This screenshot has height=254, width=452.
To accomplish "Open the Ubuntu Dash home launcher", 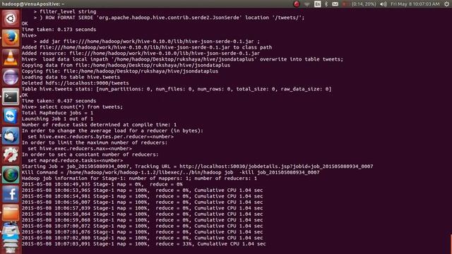I will (x=11, y=19).
